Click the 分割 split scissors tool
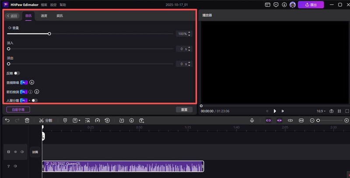Image resolution: width=350 pixels, height=178 pixels. point(45,120)
